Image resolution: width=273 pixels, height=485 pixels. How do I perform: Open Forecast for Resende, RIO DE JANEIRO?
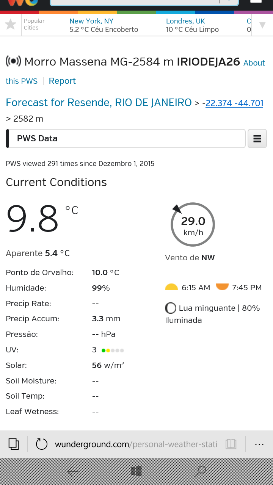pos(99,103)
